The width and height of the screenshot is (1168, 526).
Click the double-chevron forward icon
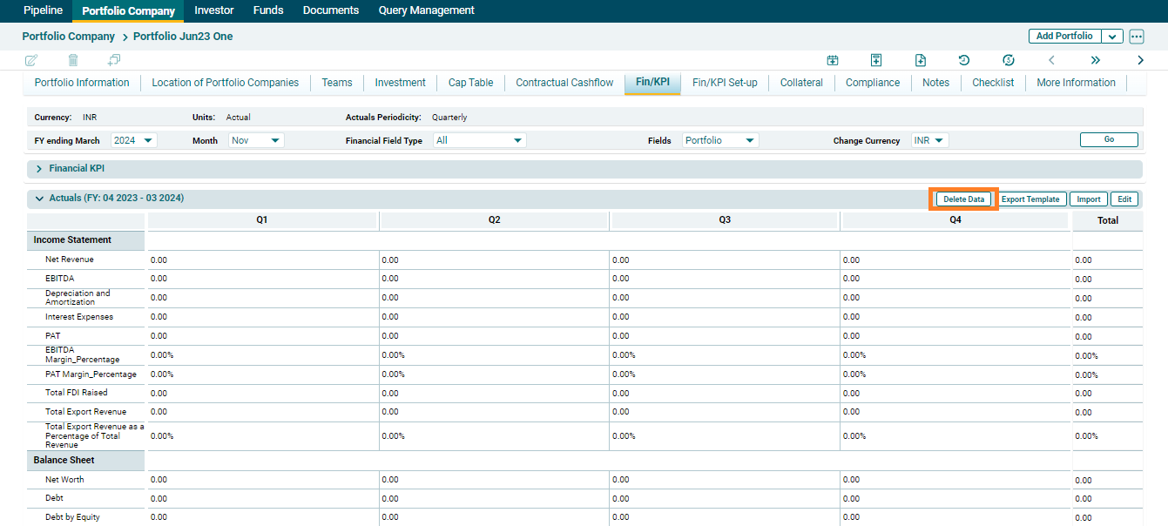[x=1096, y=60]
